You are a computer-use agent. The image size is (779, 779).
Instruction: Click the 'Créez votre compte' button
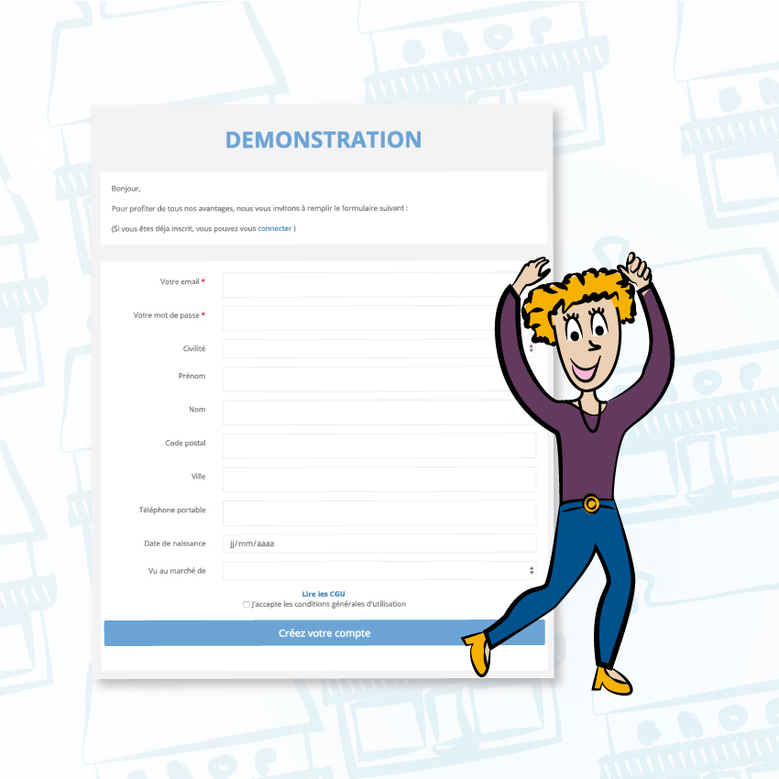[324, 633]
